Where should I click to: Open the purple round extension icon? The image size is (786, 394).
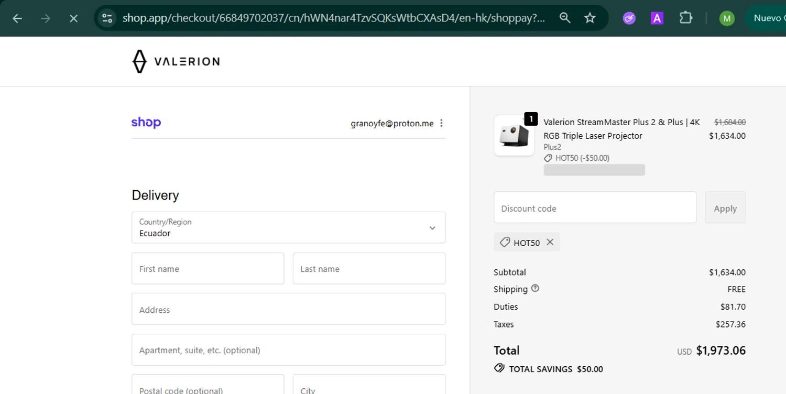coord(629,18)
